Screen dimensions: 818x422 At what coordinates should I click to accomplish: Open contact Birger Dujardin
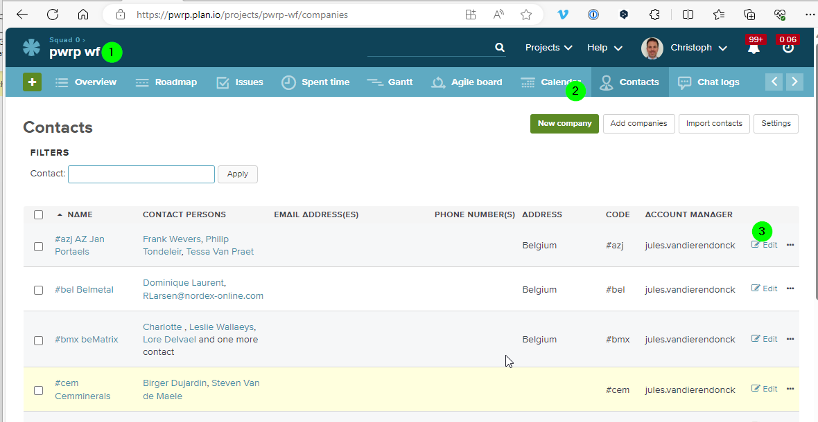[175, 383]
